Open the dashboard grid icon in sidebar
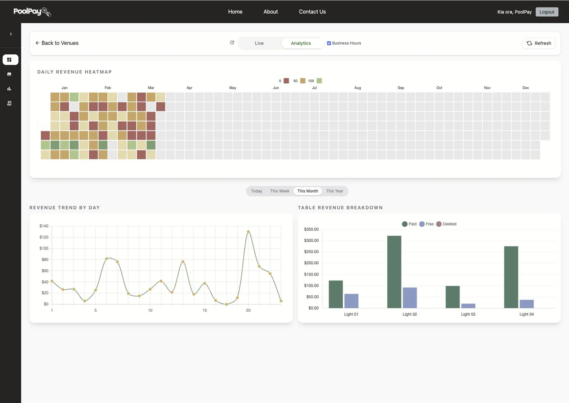 pyautogui.click(x=10, y=60)
